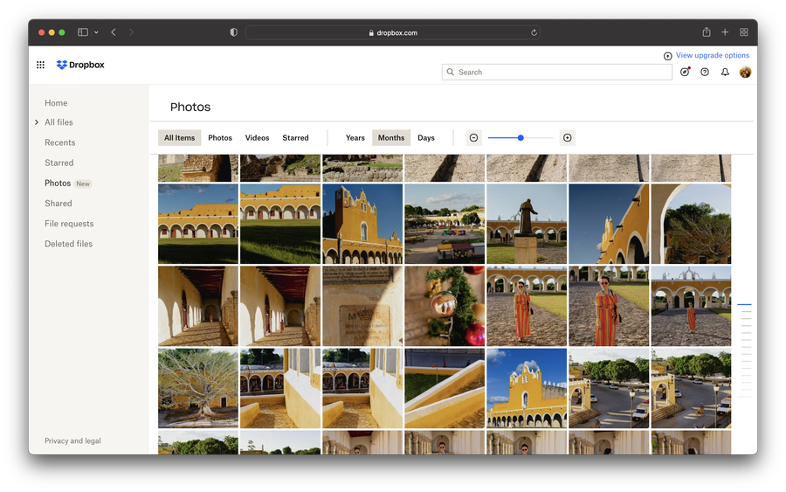The image size is (786, 492).
Task: Open the Safari share menu
Action: click(x=707, y=32)
